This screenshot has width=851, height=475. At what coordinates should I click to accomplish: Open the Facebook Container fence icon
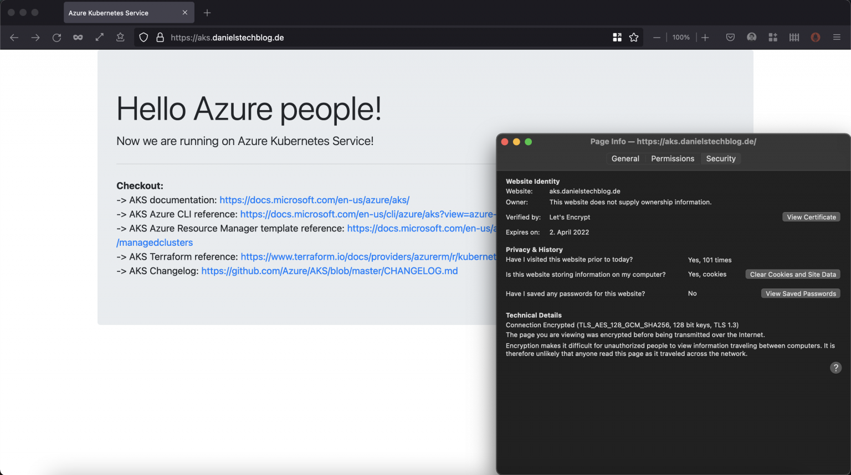coord(794,38)
